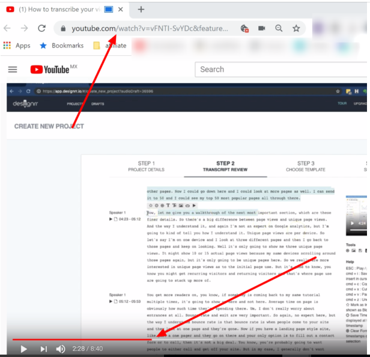
Task: Select STEP 1 PROJECT DETAILS tab
Action: pyautogui.click(x=147, y=166)
